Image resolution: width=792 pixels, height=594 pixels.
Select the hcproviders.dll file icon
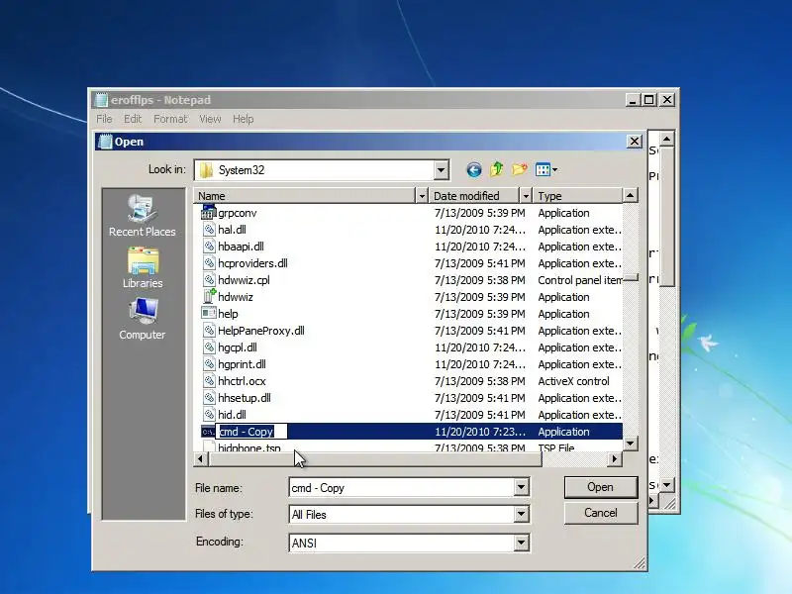click(x=209, y=263)
